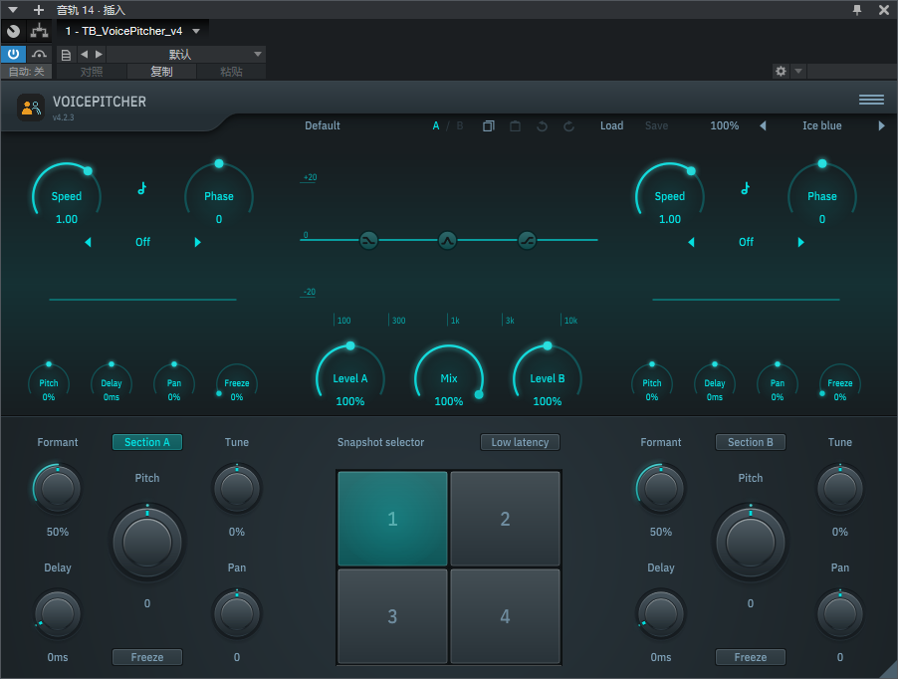This screenshot has width=898, height=679.
Task: Click the 粘贴 paste button
Action: point(231,72)
